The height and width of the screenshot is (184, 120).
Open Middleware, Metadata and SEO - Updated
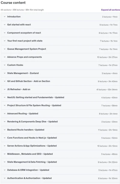pos(60,154)
